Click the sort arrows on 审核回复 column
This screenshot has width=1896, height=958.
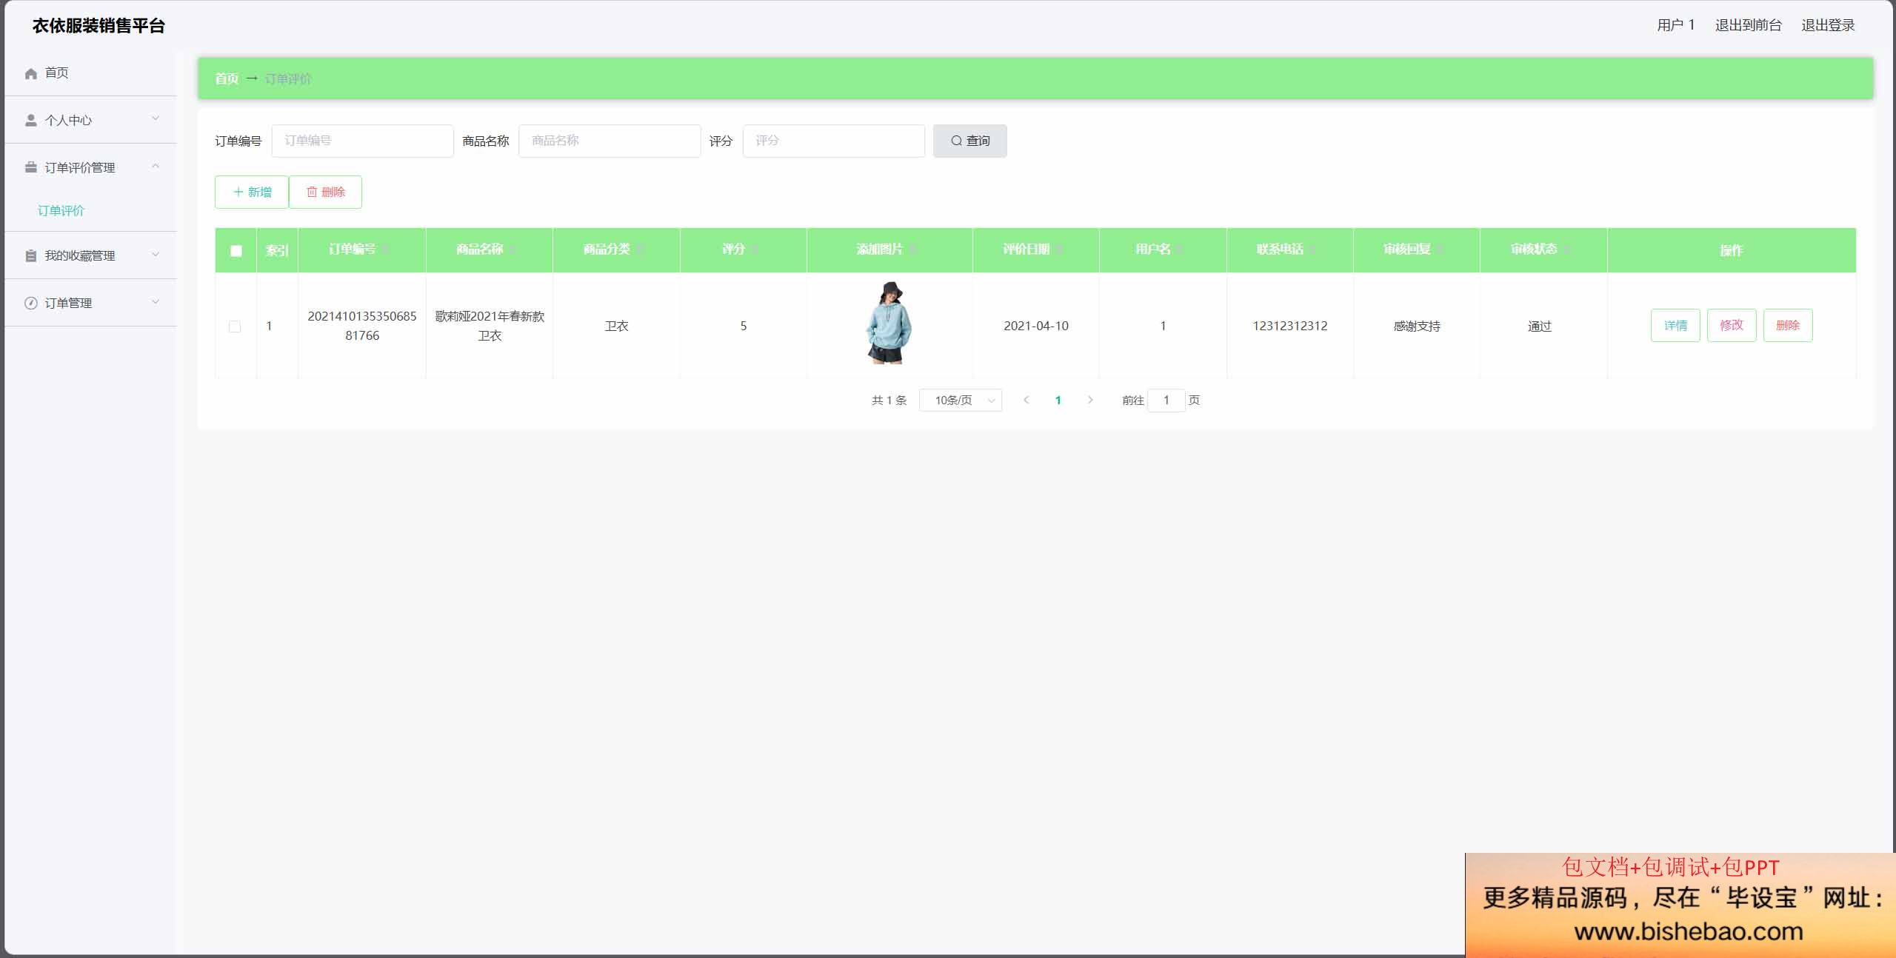[x=1441, y=249]
